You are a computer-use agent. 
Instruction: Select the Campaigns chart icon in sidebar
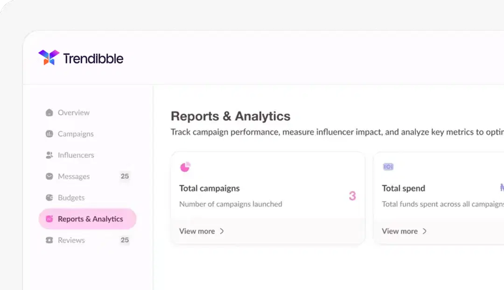(49, 134)
